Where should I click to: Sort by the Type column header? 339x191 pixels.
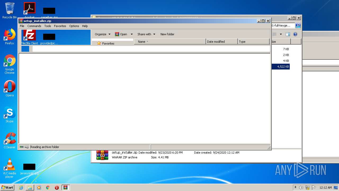(253, 42)
